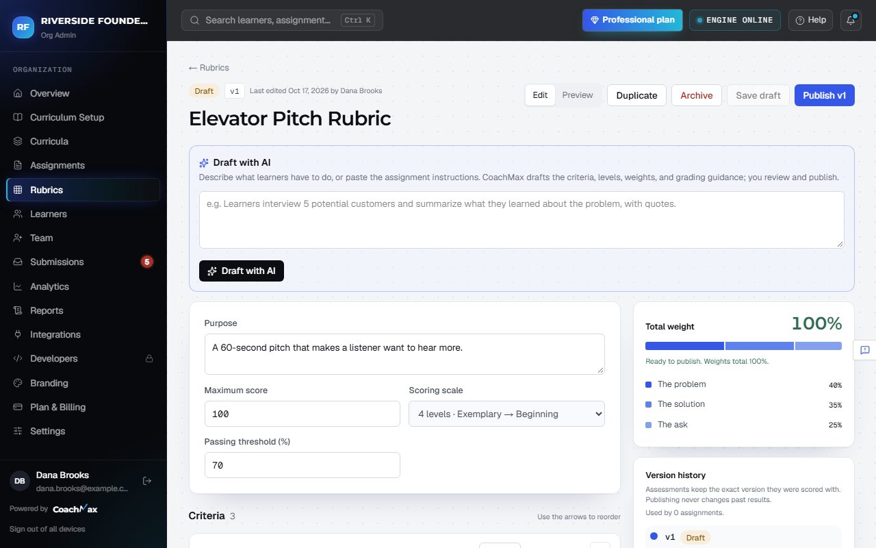Open the notifications bell
Screen dimensions: 876x548
point(851,20)
